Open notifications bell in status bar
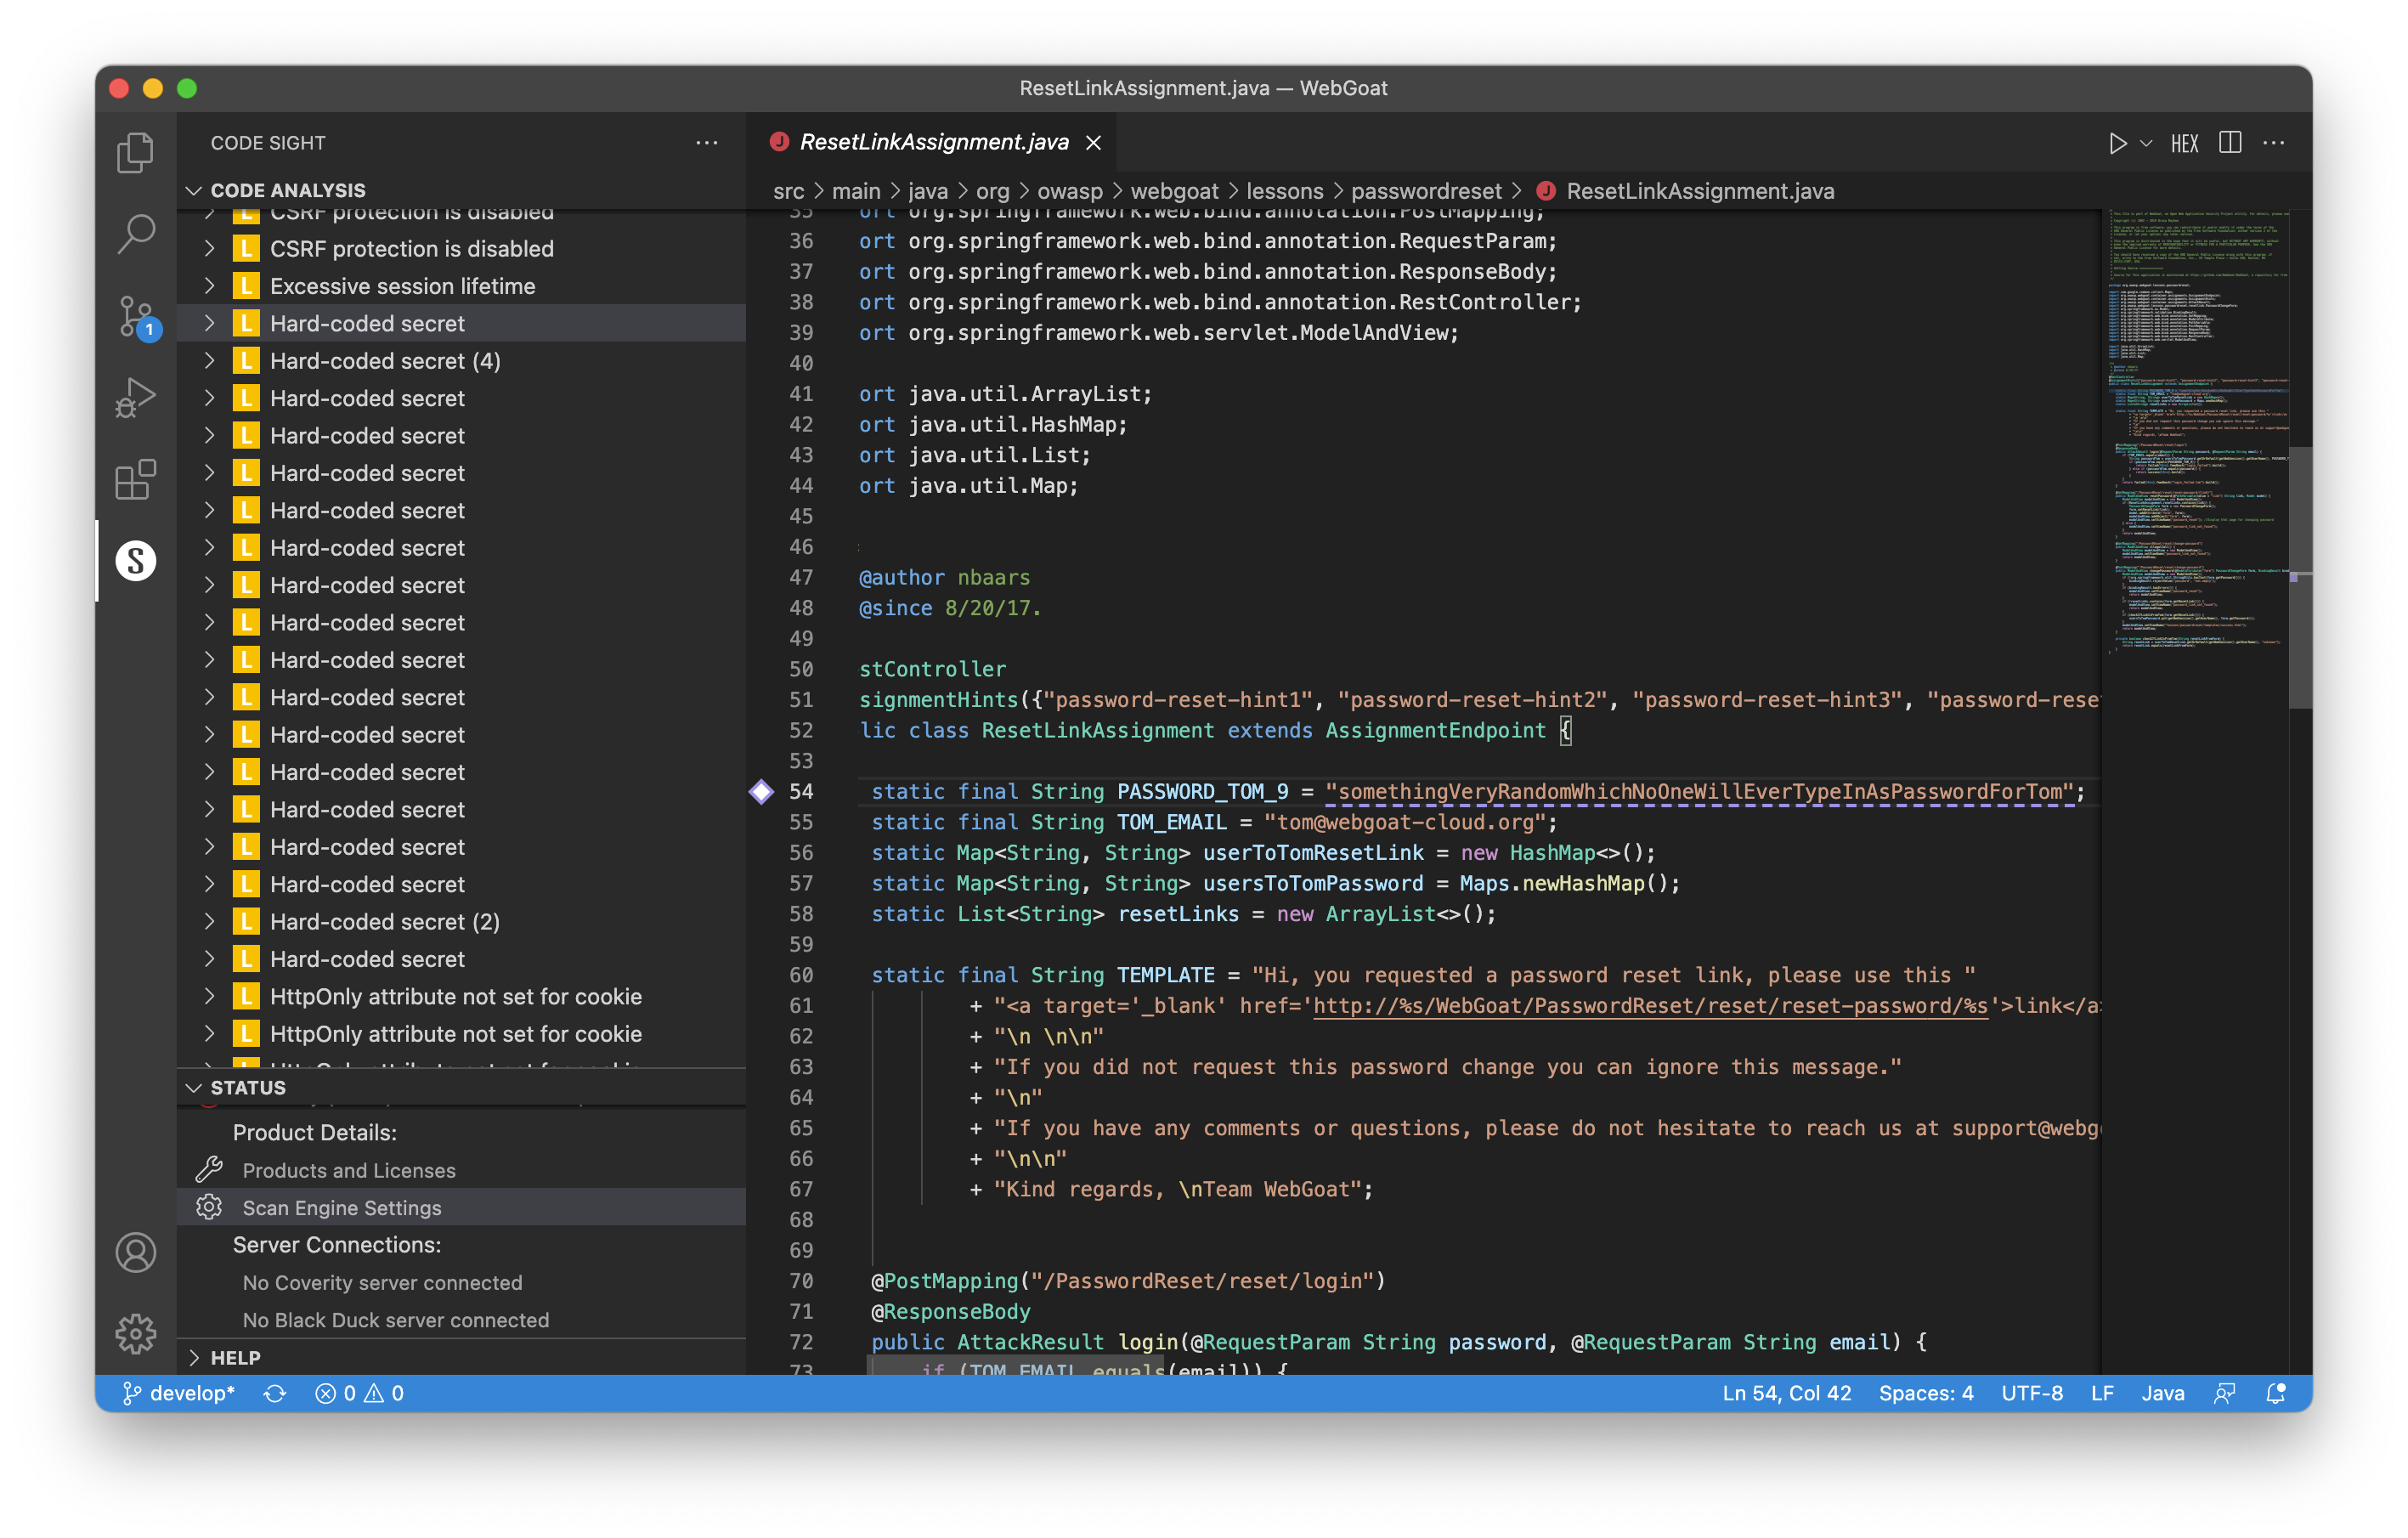This screenshot has height=1538, width=2408. tap(2276, 1392)
